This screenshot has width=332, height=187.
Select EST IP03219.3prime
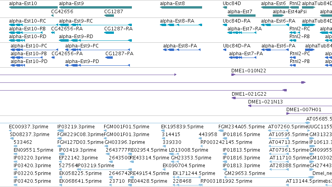click(60, 131)
